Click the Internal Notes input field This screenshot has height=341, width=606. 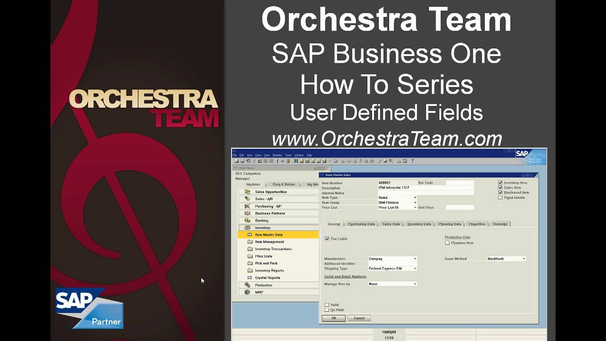coord(426,193)
